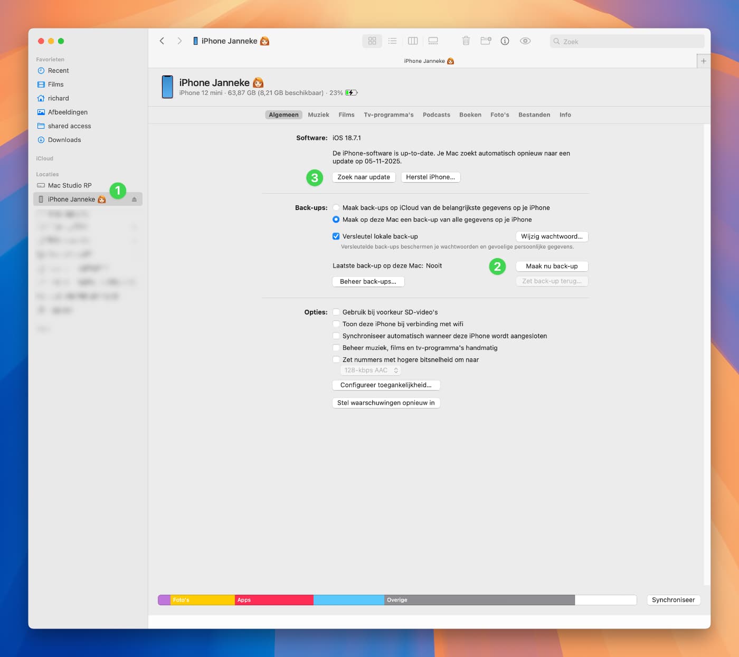Uncheck 'Versleutel lokale back-up'
The image size is (739, 657).
tap(336, 236)
